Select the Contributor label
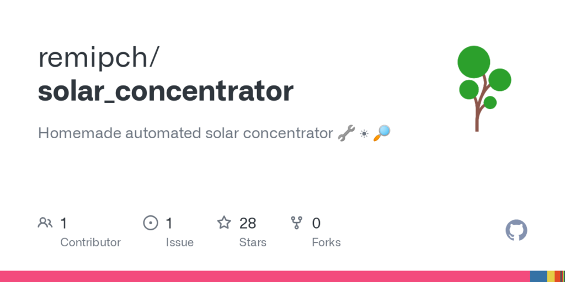The image size is (565, 282). (x=90, y=242)
